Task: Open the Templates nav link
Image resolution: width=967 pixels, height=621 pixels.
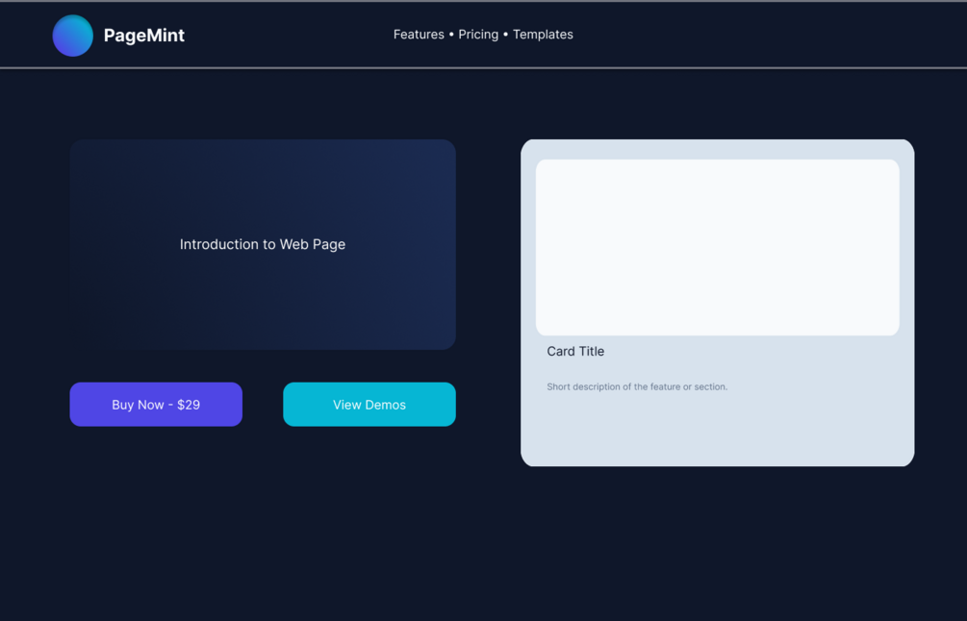Action: [x=543, y=35]
